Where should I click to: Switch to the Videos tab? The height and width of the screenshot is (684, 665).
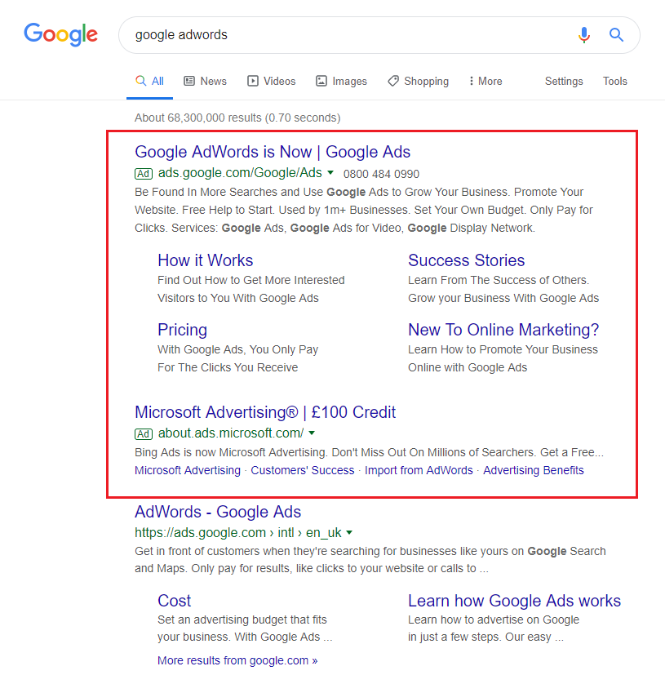(x=271, y=81)
